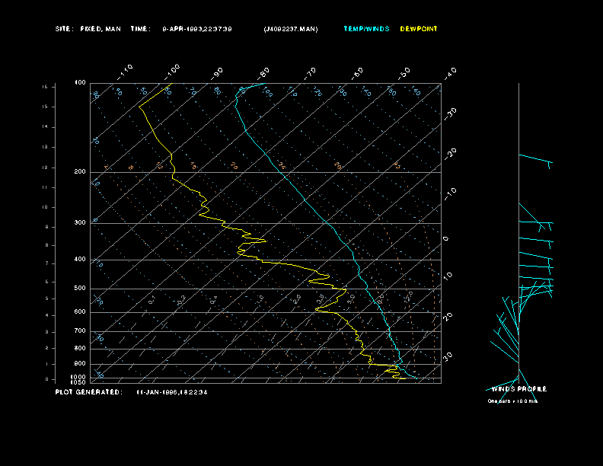Select the 400 pressure level label
Image resolution: width=603 pixels, height=466 pixels.
click(x=80, y=259)
